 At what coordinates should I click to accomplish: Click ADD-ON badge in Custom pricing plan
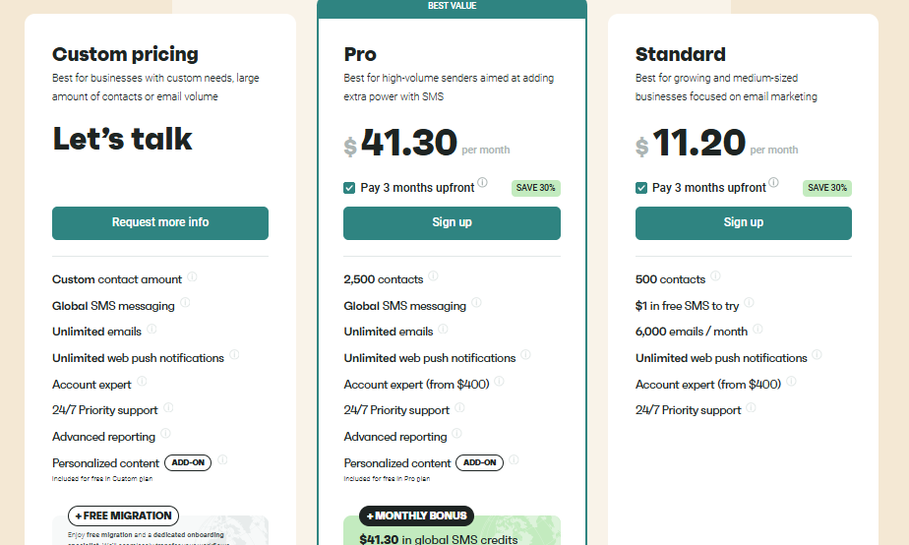[187, 462]
